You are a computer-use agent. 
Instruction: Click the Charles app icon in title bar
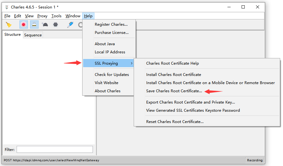pyautogui.click(x=7, y=7)
